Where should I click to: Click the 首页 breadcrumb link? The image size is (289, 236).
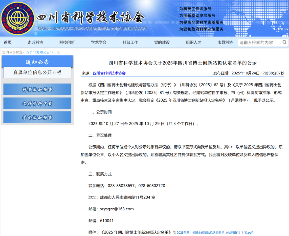click(29, 52)
